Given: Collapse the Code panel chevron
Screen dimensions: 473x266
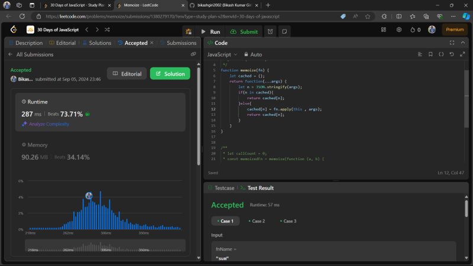Looking at the screenshot, I should coord(463,43).
